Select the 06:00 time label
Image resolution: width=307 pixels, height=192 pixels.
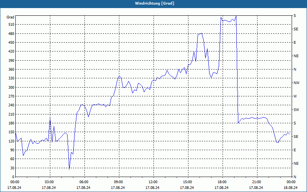coord(84,182)
